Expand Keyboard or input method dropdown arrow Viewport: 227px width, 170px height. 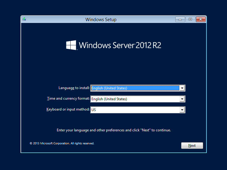click(x=182, y=110)
